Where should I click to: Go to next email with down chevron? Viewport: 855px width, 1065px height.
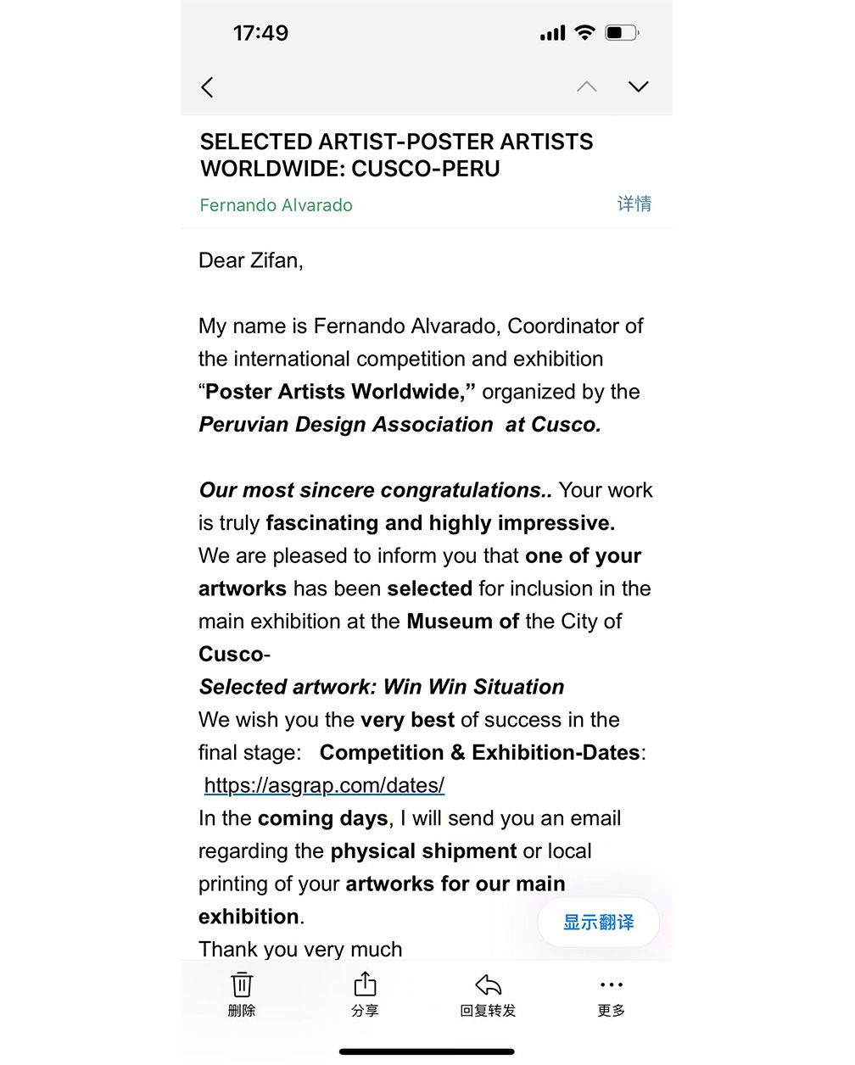(639, 86)
